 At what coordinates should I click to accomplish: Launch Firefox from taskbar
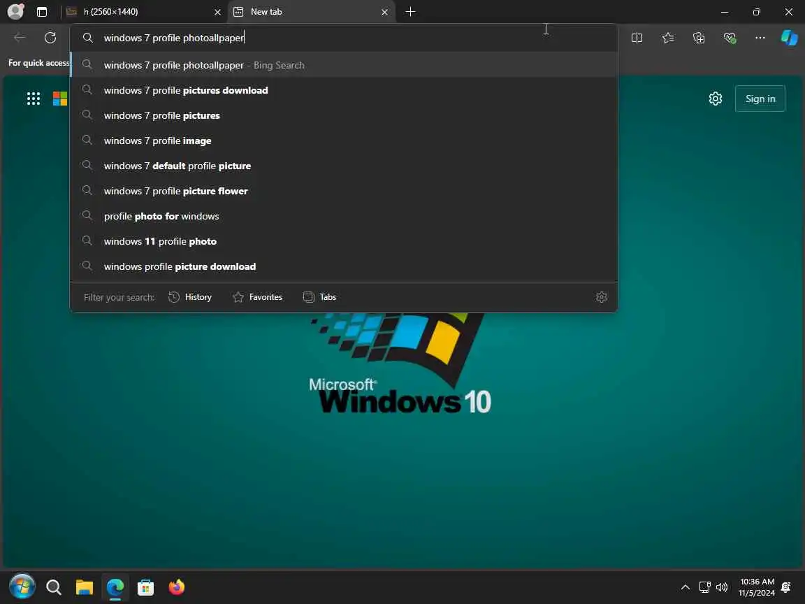pos(177,587)
